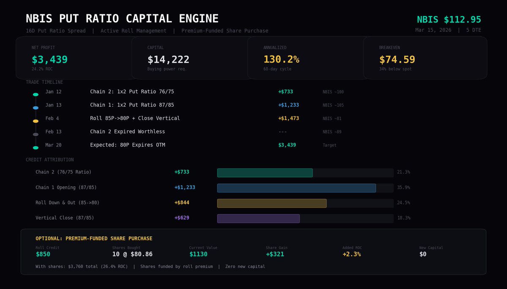Click the Mar 15, 2026 date text

[433, 30]
